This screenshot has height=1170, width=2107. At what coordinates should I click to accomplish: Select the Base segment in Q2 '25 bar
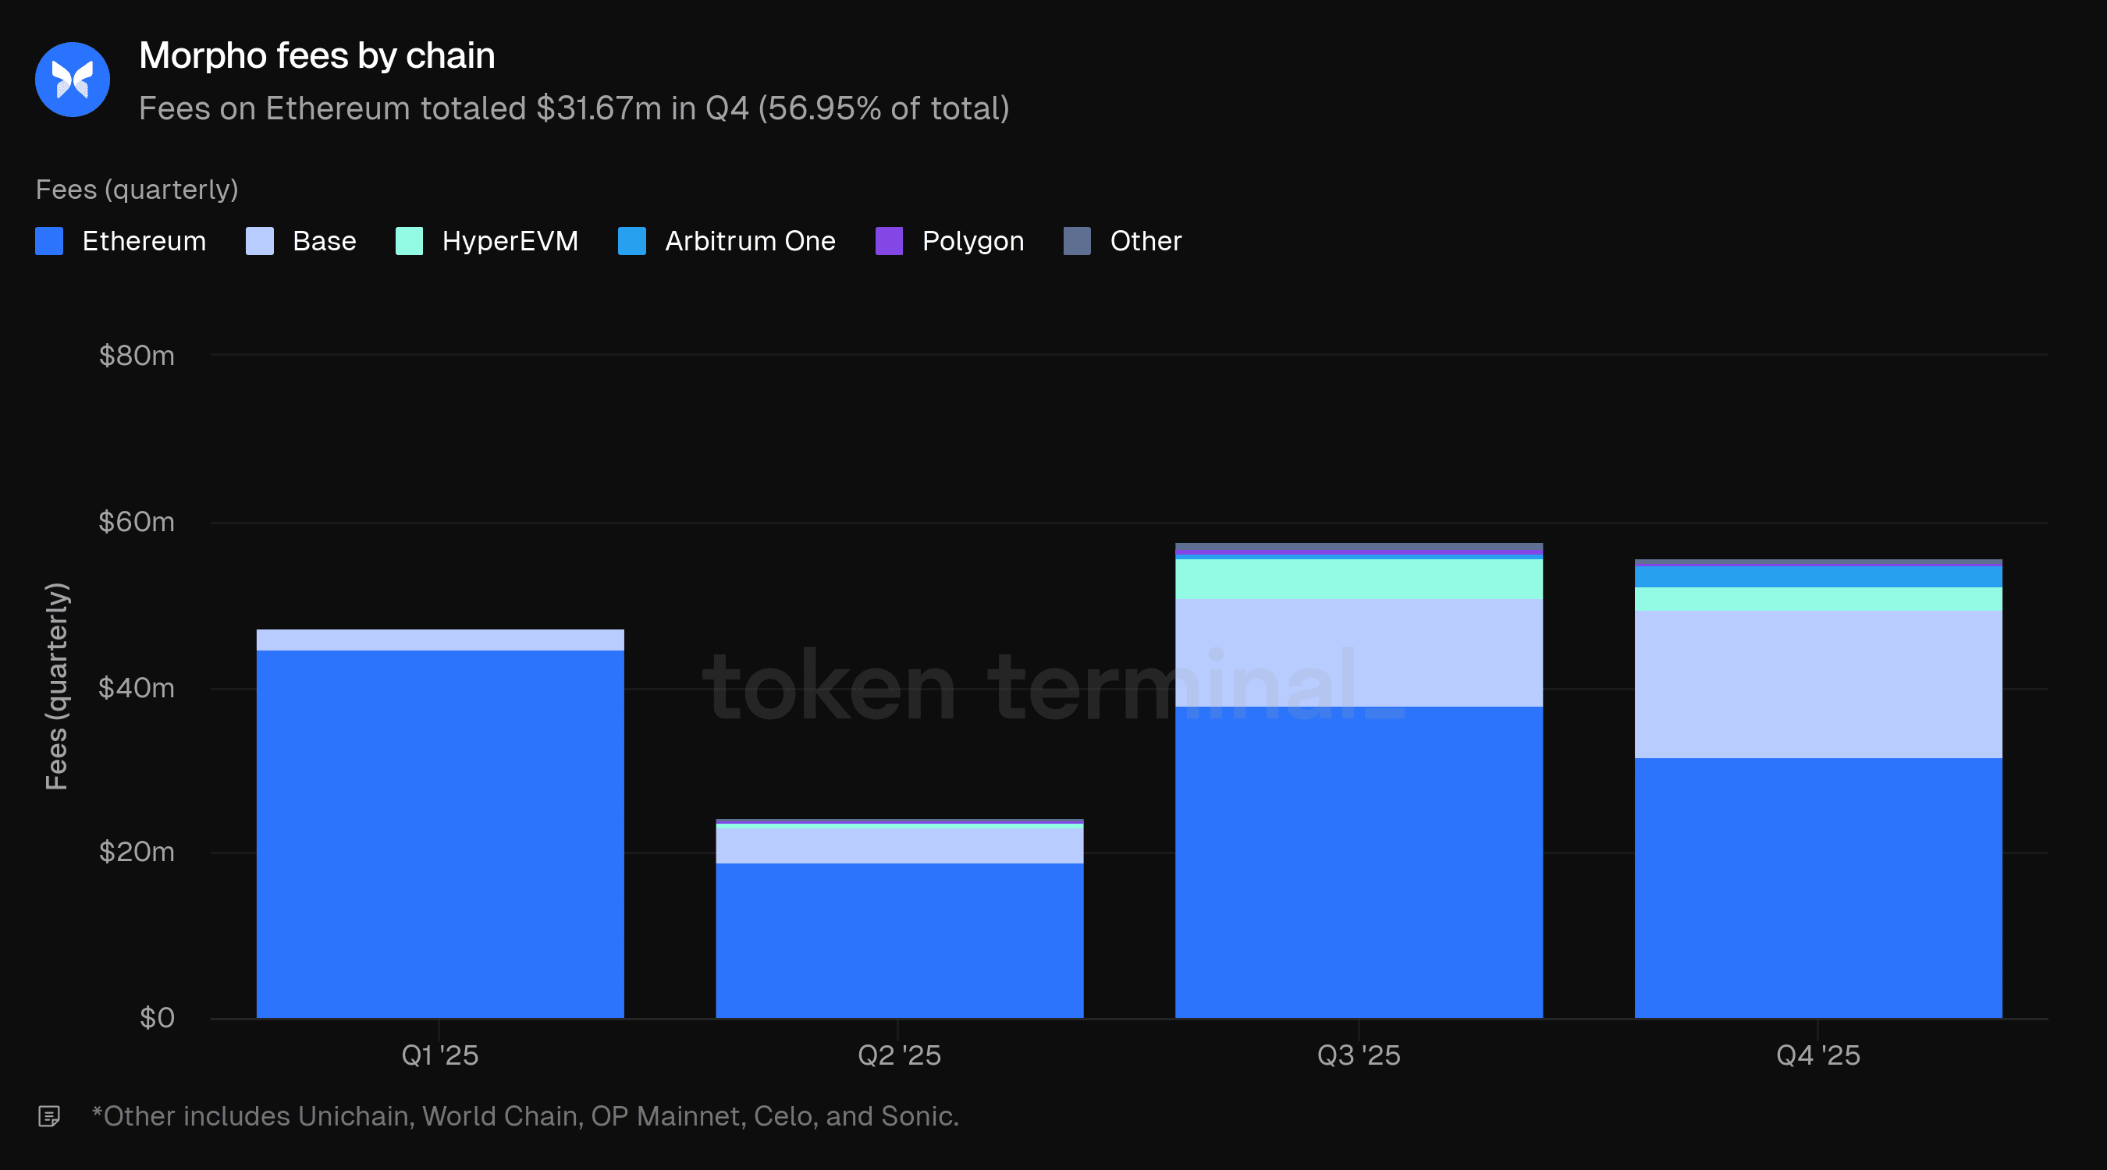point(899,846)
